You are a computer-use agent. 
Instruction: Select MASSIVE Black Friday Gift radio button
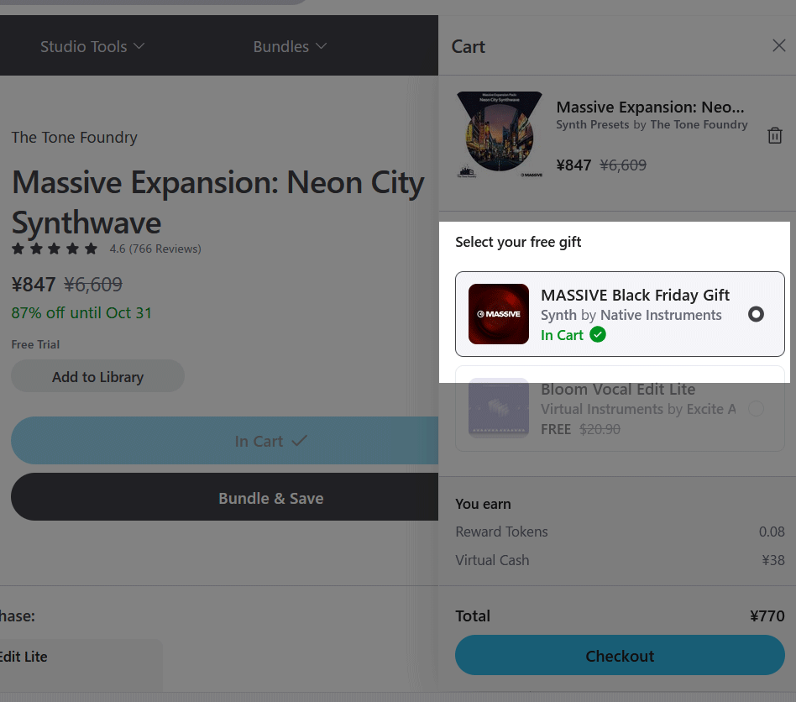[x=756, y=314]
